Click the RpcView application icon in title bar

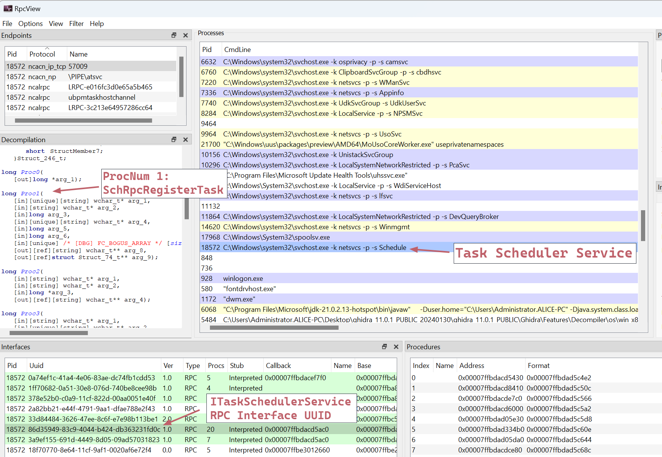click(8, 8)
